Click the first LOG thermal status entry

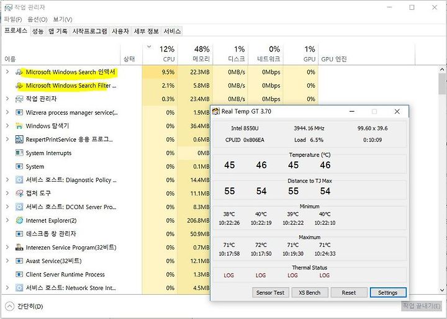pos(228,276)
